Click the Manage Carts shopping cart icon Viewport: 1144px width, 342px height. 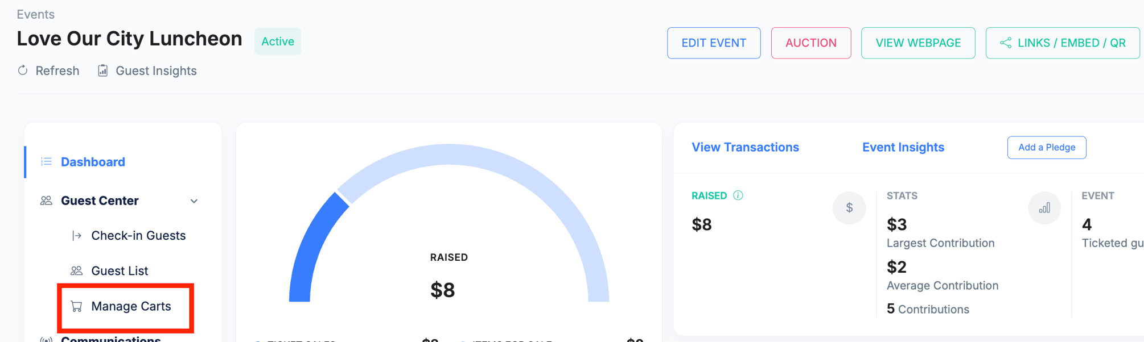pyautogui.click(x=76, y=306)
